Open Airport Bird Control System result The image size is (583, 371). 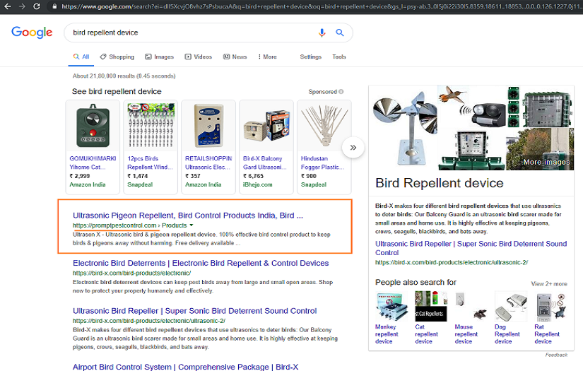click(186, 367)
